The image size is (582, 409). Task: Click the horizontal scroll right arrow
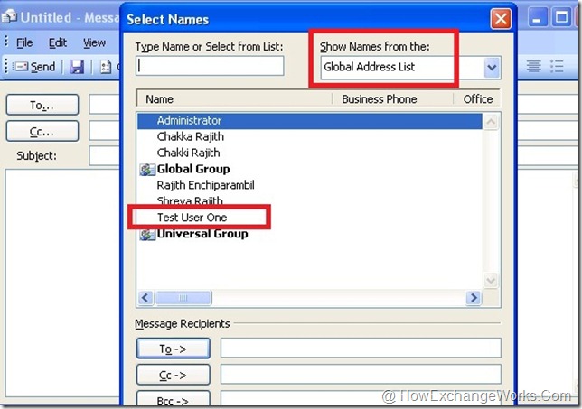point(474,298)
